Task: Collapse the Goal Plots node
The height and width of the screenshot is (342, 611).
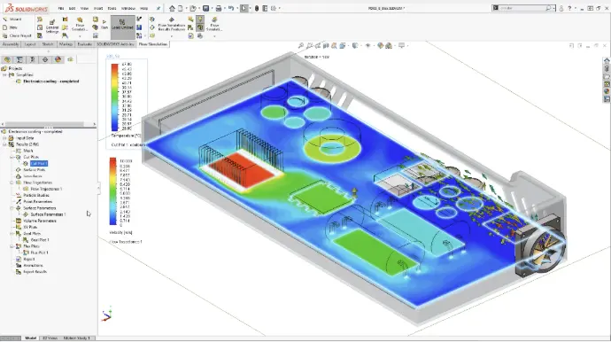Action: pyautogui.click(x=12, y=234)
